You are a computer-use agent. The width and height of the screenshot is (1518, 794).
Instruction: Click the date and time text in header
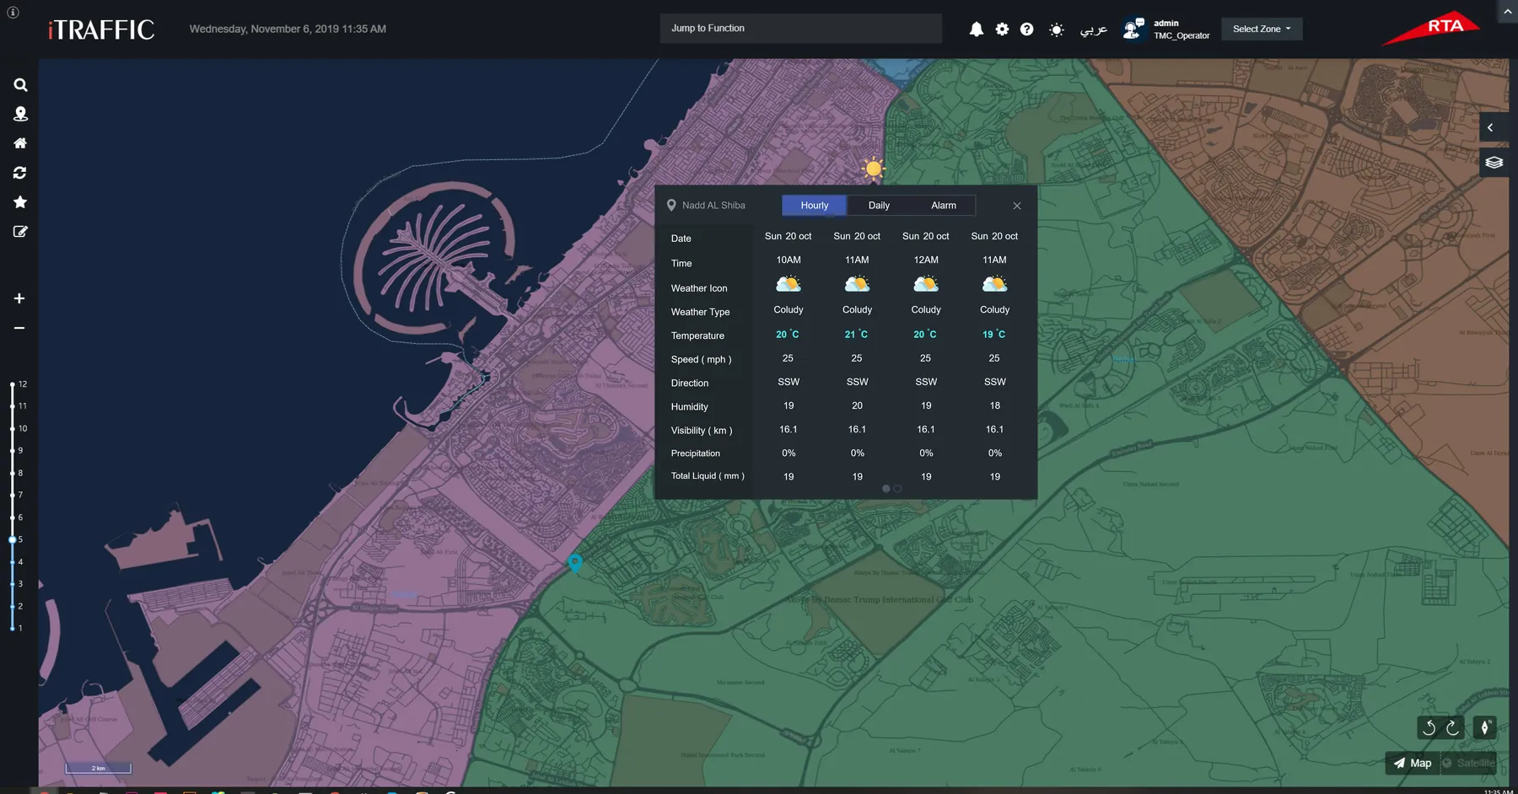coord(288,29)
